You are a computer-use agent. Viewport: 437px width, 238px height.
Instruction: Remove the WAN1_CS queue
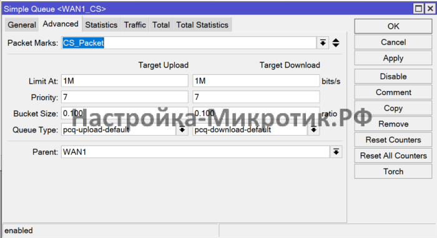(393, 124)
